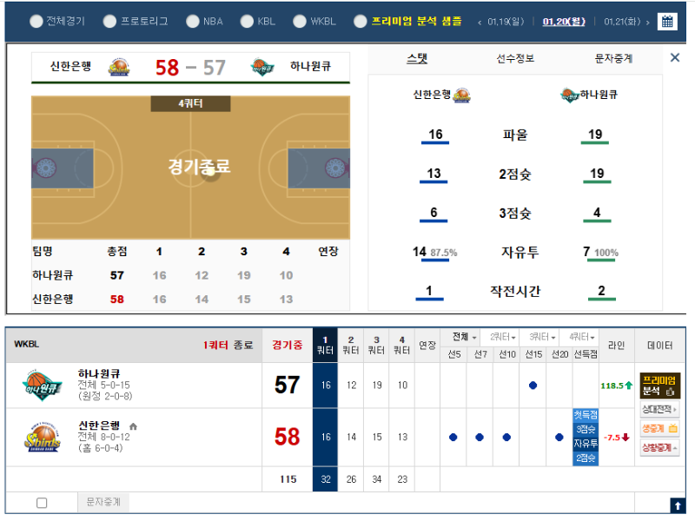This screenshot has height=521, width=695.
Task: Select the 프리미엄 분석 샘플 radio button
Action: point(361,21)
